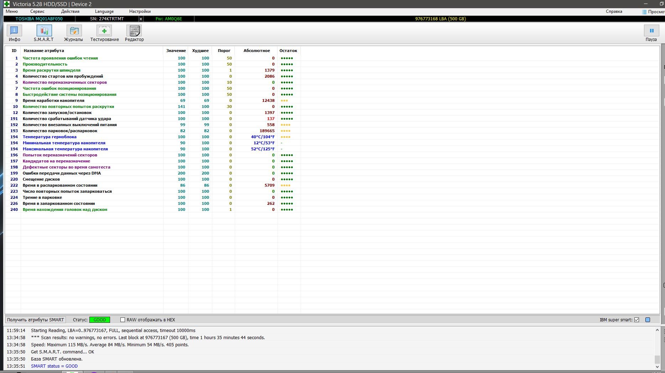Viewport: 665px width, 373px height.
Task: Select row Количество переназначенных секторов
Action: [x=153, y=82]
